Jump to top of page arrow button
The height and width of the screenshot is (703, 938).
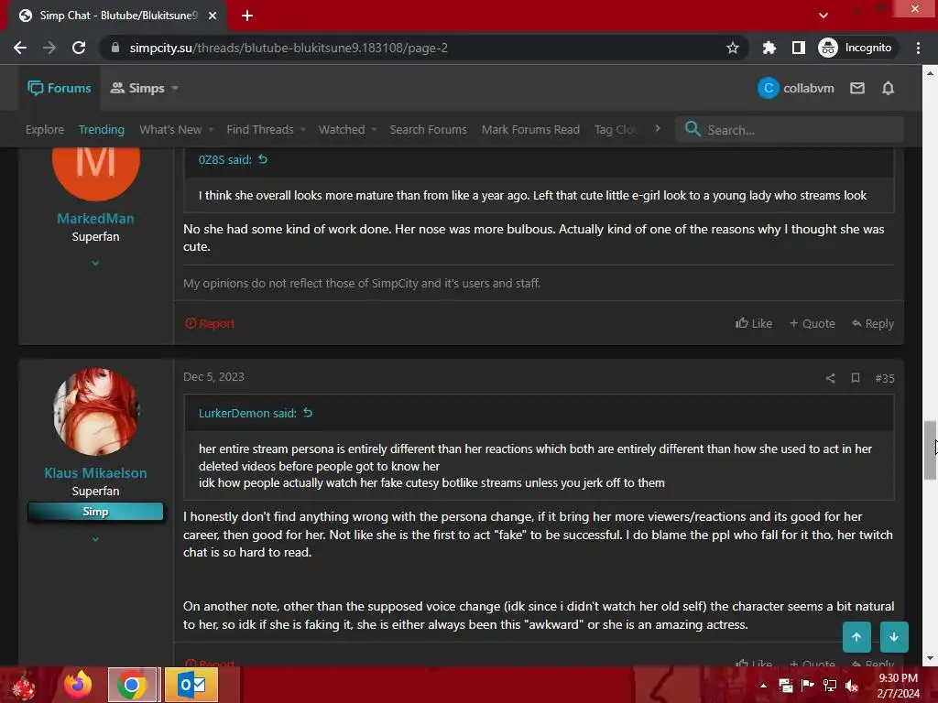[856, 637]
